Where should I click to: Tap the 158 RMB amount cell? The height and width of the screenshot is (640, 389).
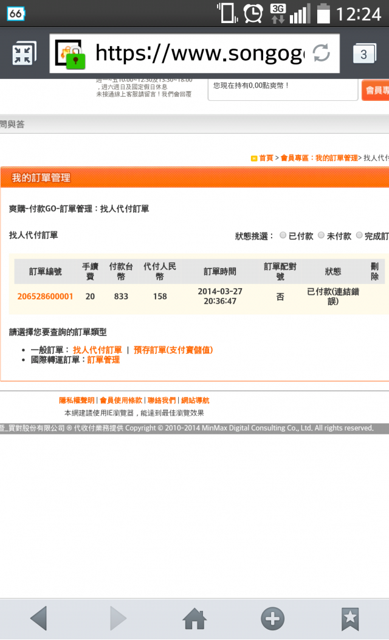(x=160, y=297)
